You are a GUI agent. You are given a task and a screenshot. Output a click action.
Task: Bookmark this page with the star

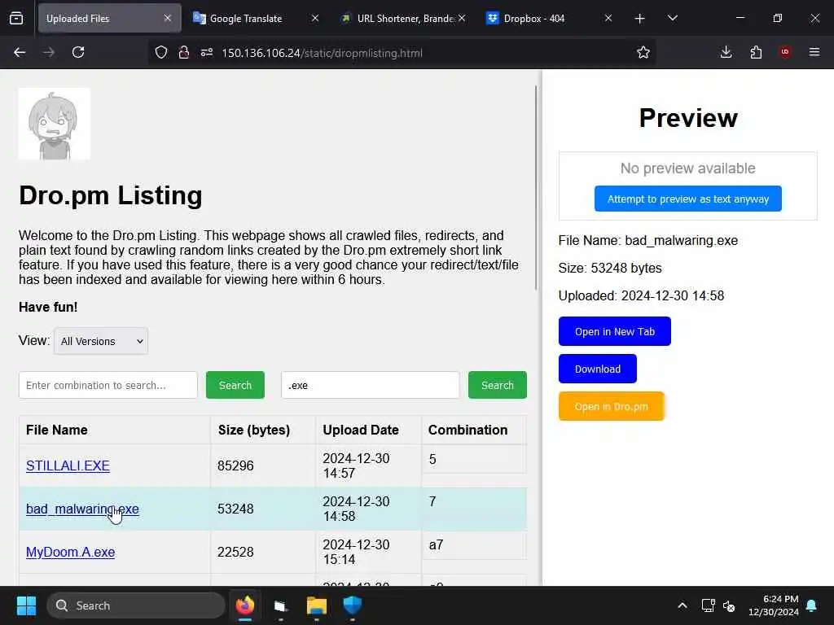click(x=643, y=52)
